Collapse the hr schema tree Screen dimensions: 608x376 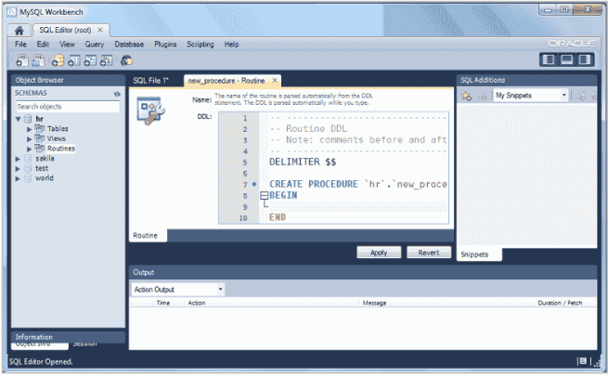coord(18,119)
